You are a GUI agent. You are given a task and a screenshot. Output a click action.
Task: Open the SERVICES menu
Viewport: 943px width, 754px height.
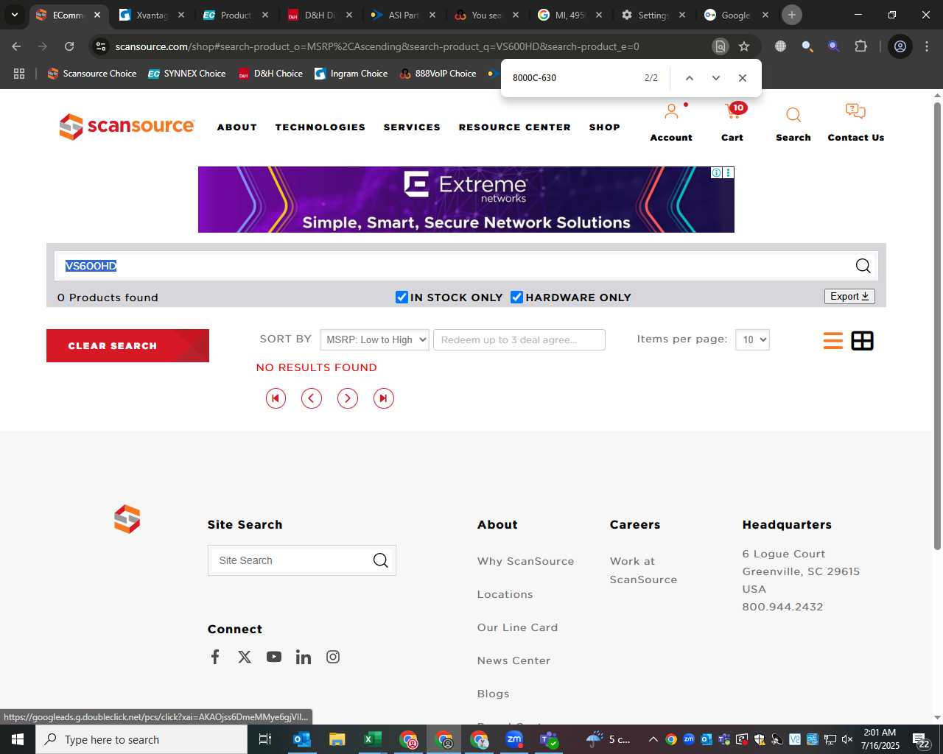412,127
